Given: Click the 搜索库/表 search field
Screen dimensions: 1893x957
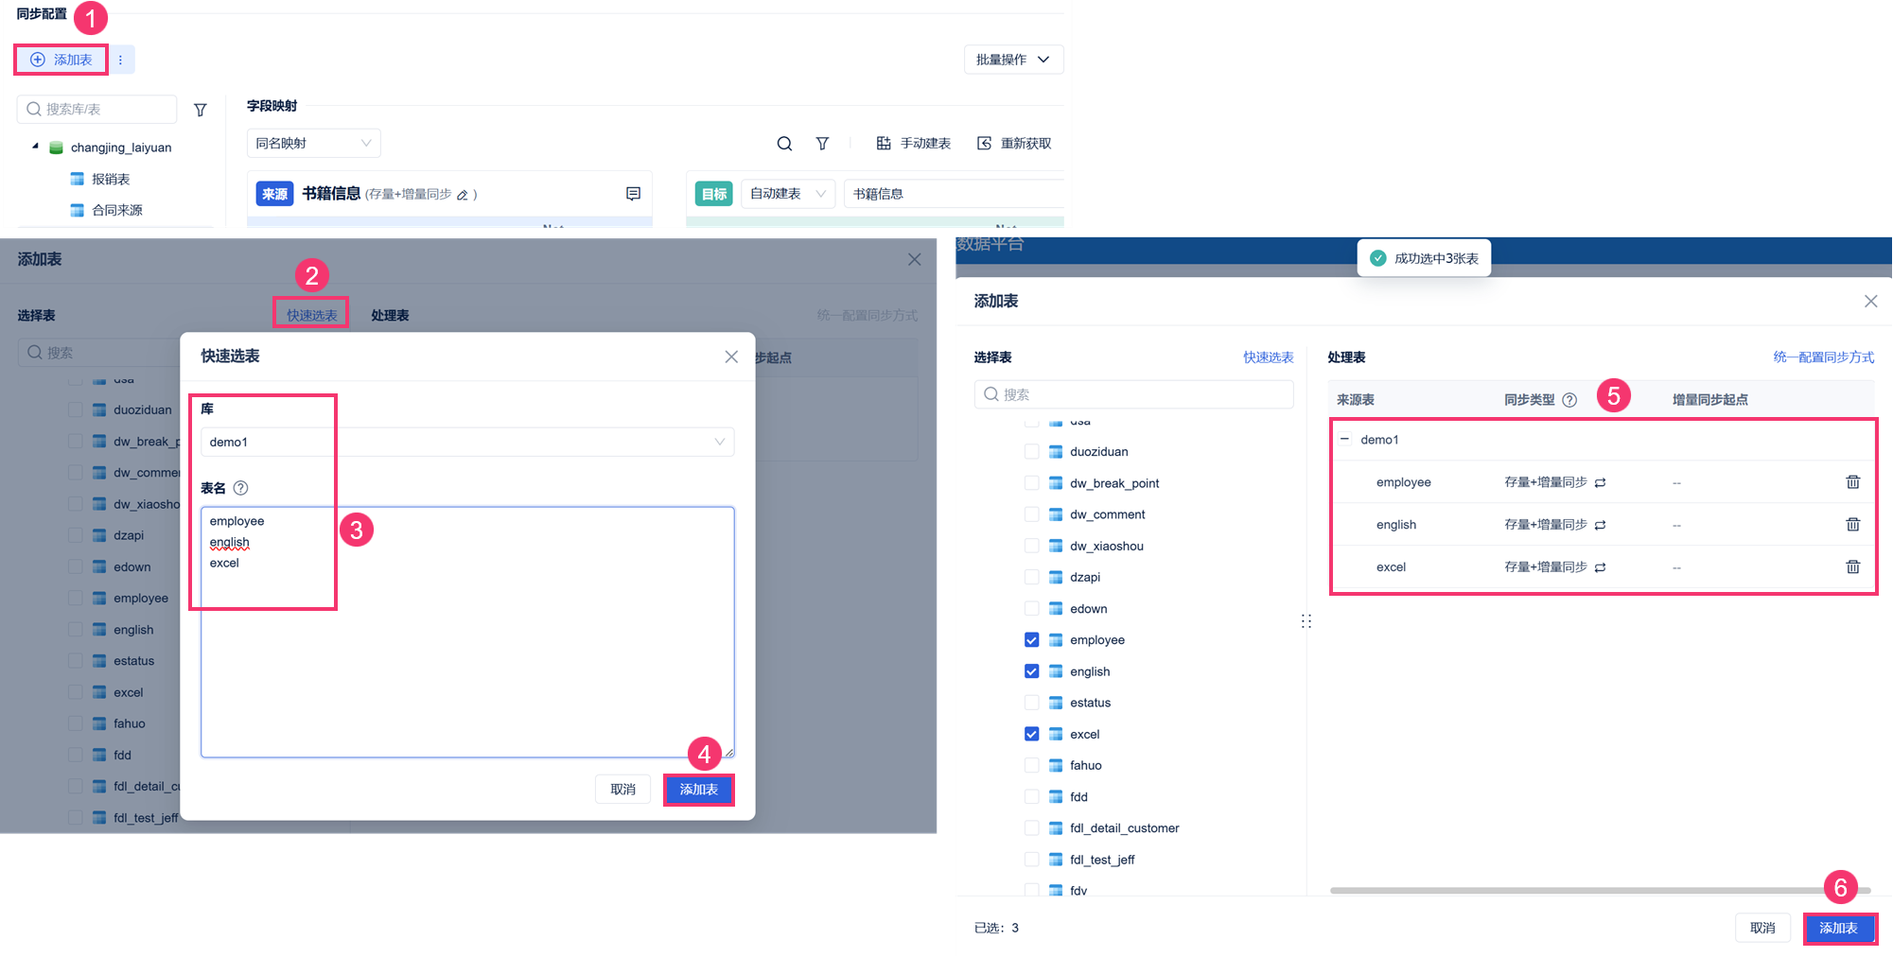Looking at the screenshot, I should click(96, 110).
